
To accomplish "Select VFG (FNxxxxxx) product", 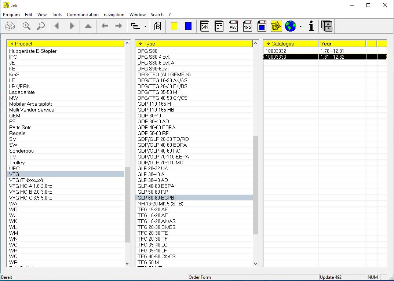I will [x=66, y=180].
